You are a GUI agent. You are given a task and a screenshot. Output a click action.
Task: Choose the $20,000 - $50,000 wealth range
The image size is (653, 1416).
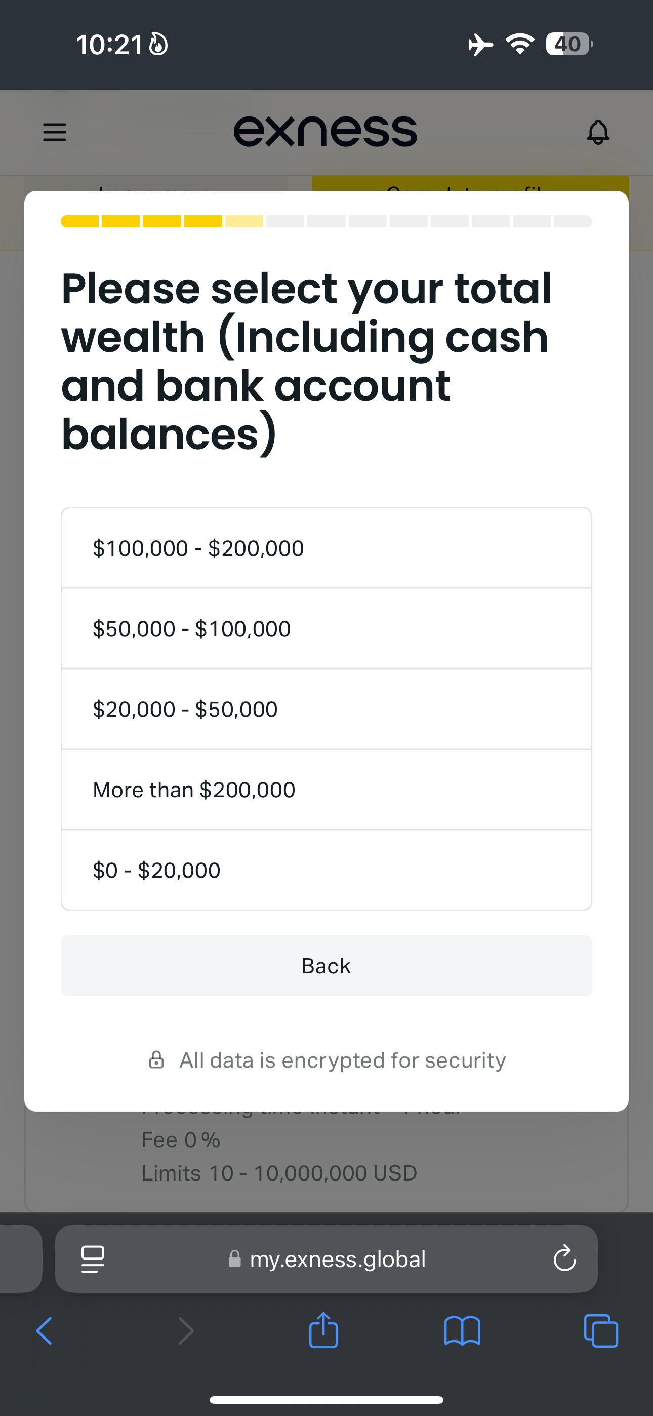(327, 709)
